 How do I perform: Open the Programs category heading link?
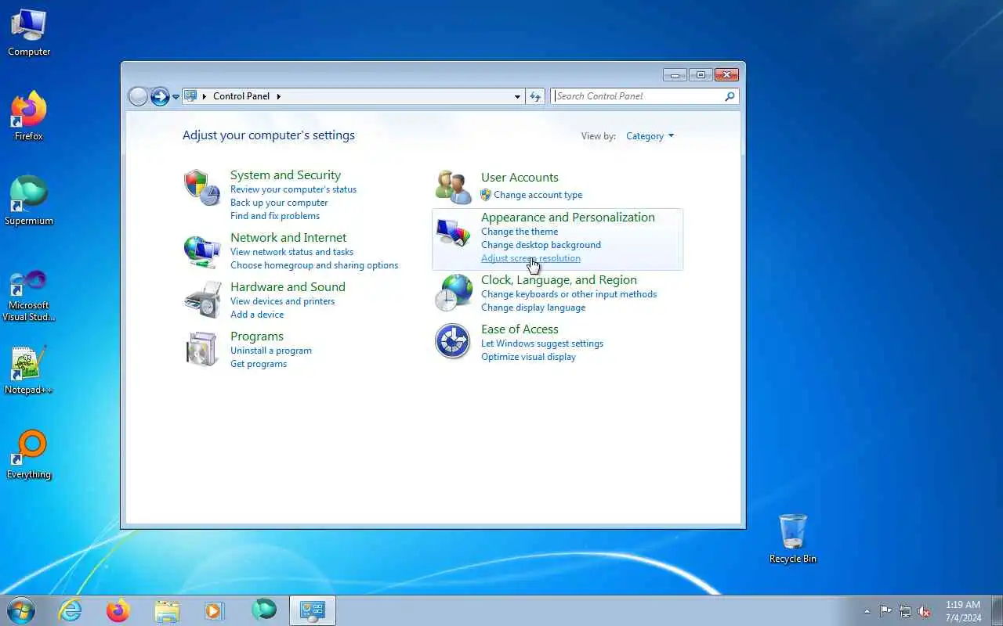point(257,336)
